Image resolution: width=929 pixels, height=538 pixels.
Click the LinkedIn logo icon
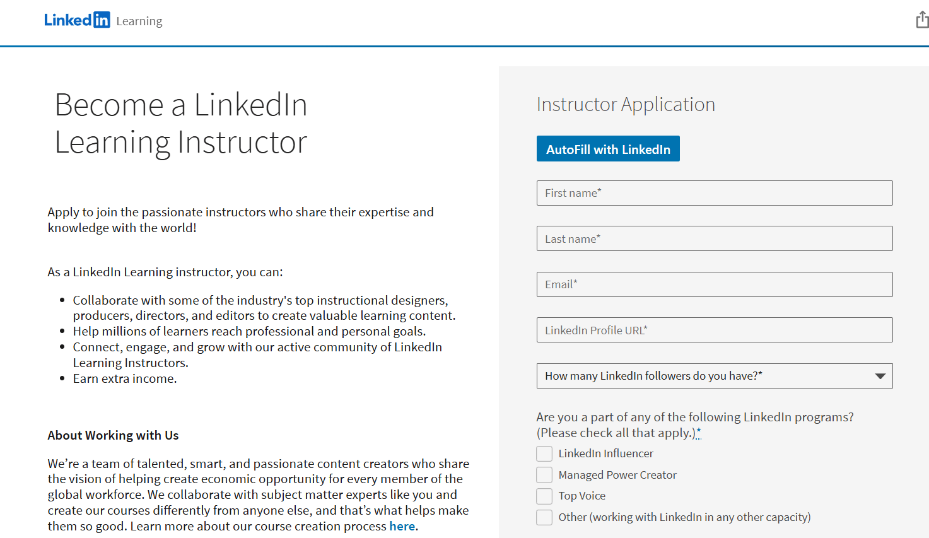coord(77,20)
